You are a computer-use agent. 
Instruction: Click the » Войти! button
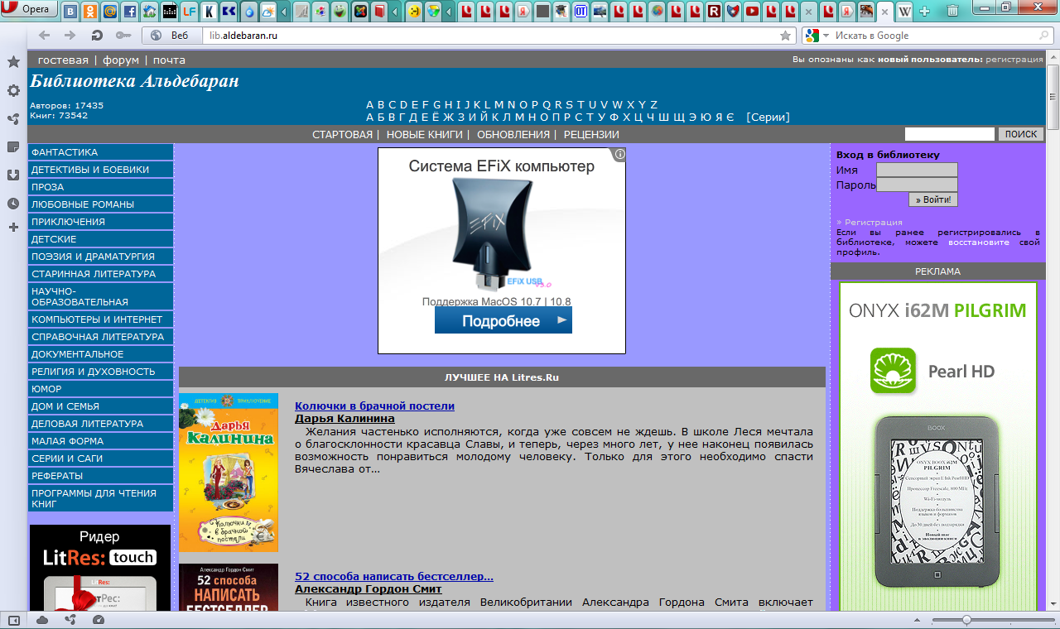(933, 199)
